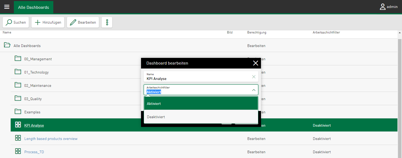Open the Length based products overview link
The width and height of the screenshot is (402, 158).
[51, 139]
